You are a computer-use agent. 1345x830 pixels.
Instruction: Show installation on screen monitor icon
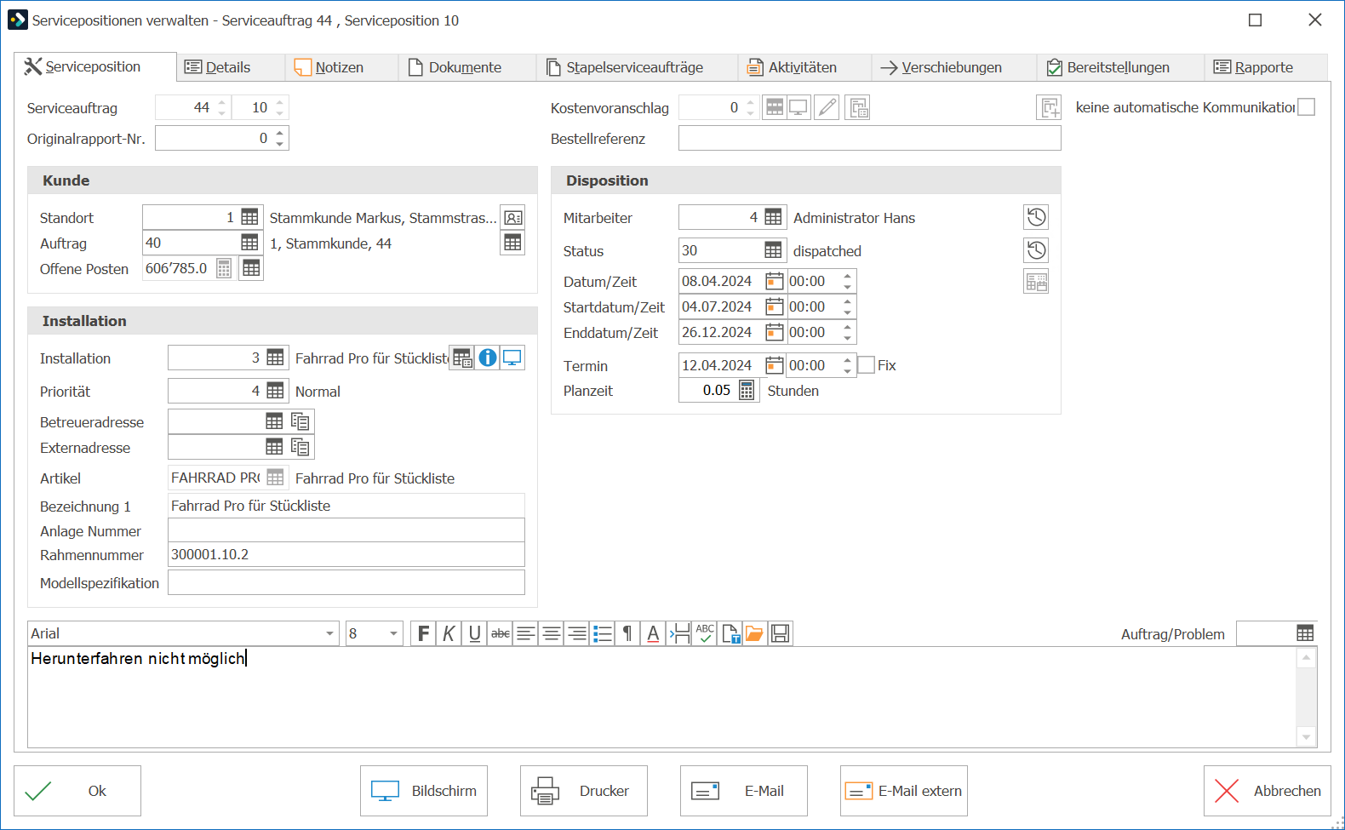512,358
